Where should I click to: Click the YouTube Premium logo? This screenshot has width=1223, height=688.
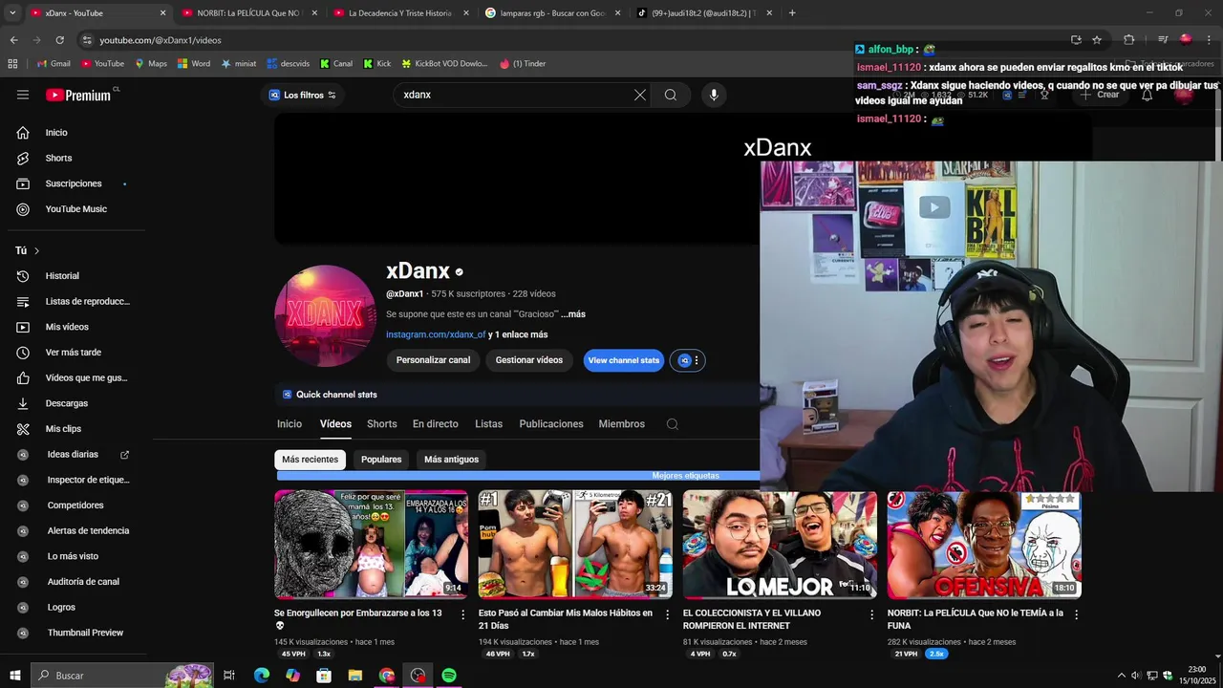click(x=78, y=95)
